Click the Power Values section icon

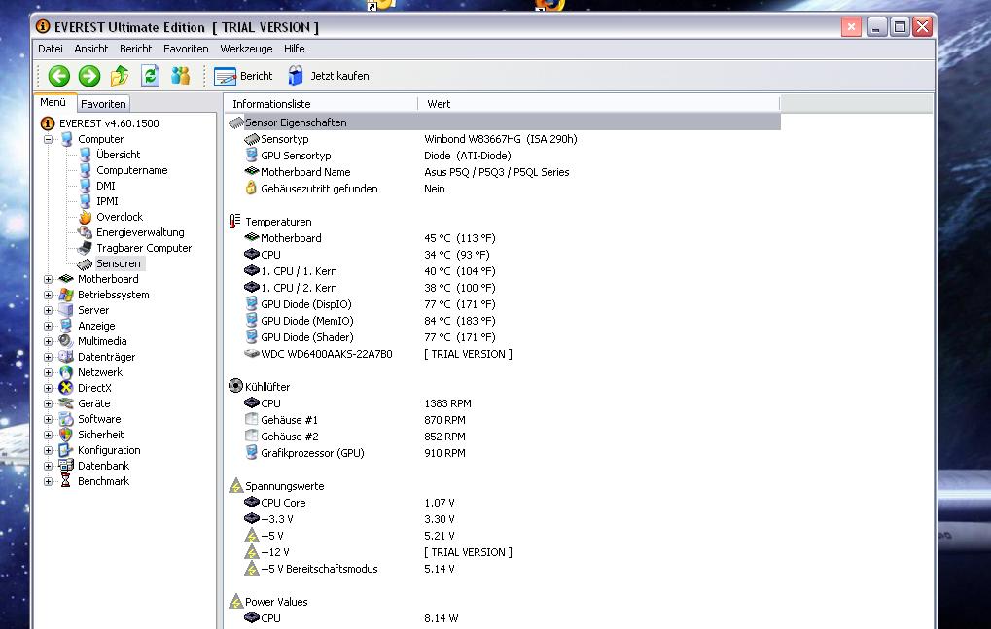pos(235,601)
